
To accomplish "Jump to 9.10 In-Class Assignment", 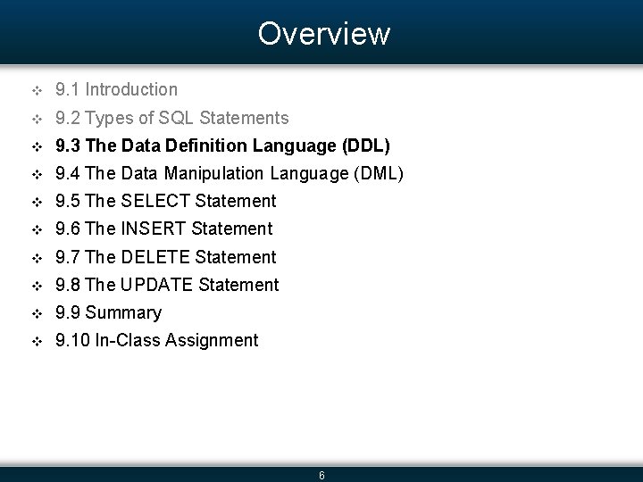I will coord(156,340).
